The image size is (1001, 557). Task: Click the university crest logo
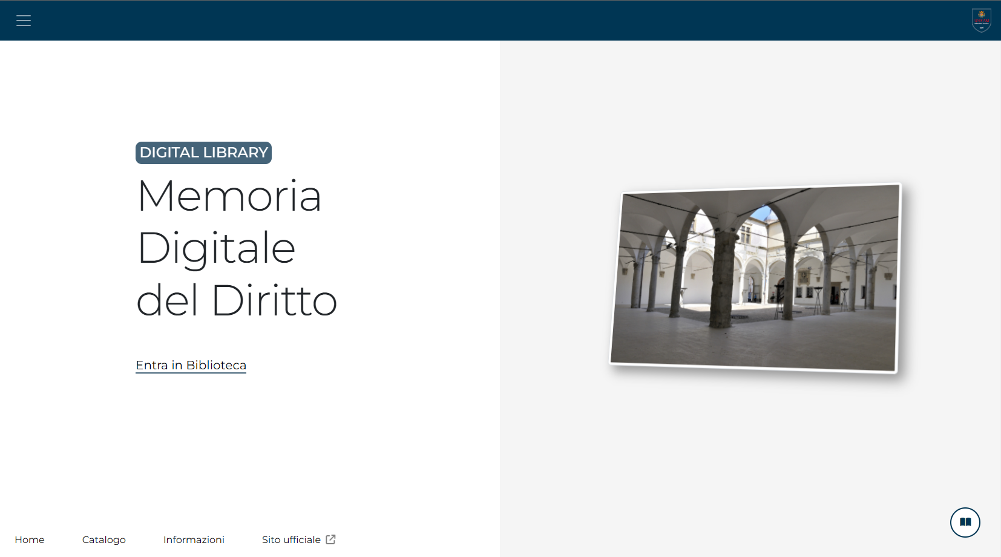(x=981, y=20)
